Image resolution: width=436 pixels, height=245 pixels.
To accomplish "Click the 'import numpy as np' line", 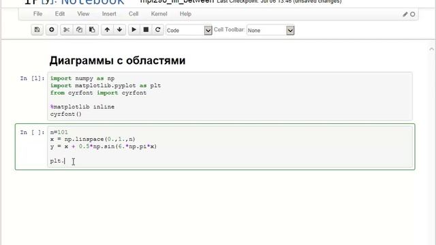I will (82, 78).
